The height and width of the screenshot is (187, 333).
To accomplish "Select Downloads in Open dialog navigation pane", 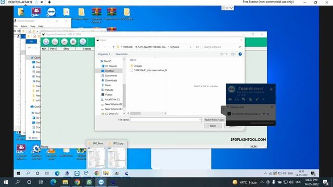I will click(111, 81).
